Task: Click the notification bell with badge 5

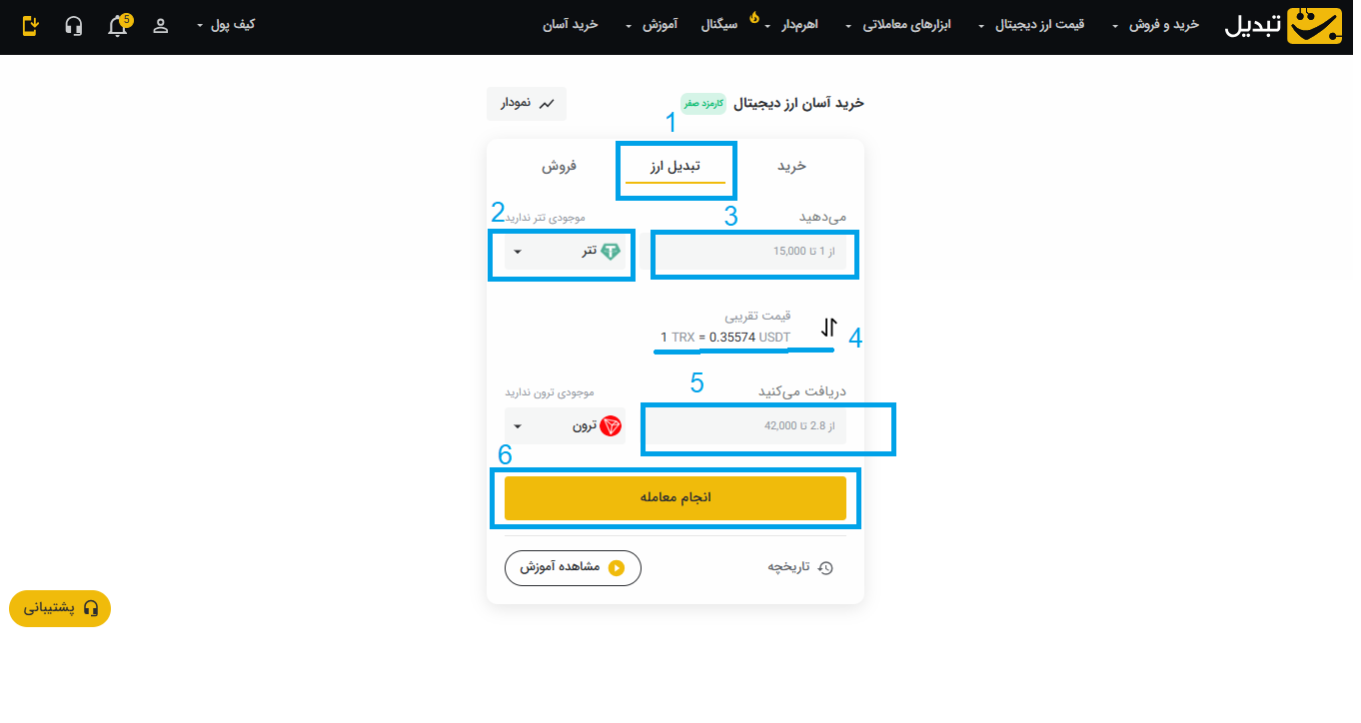Action: (118, 26)
